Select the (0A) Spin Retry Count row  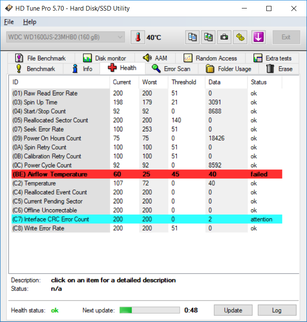(x=147, y=147)
